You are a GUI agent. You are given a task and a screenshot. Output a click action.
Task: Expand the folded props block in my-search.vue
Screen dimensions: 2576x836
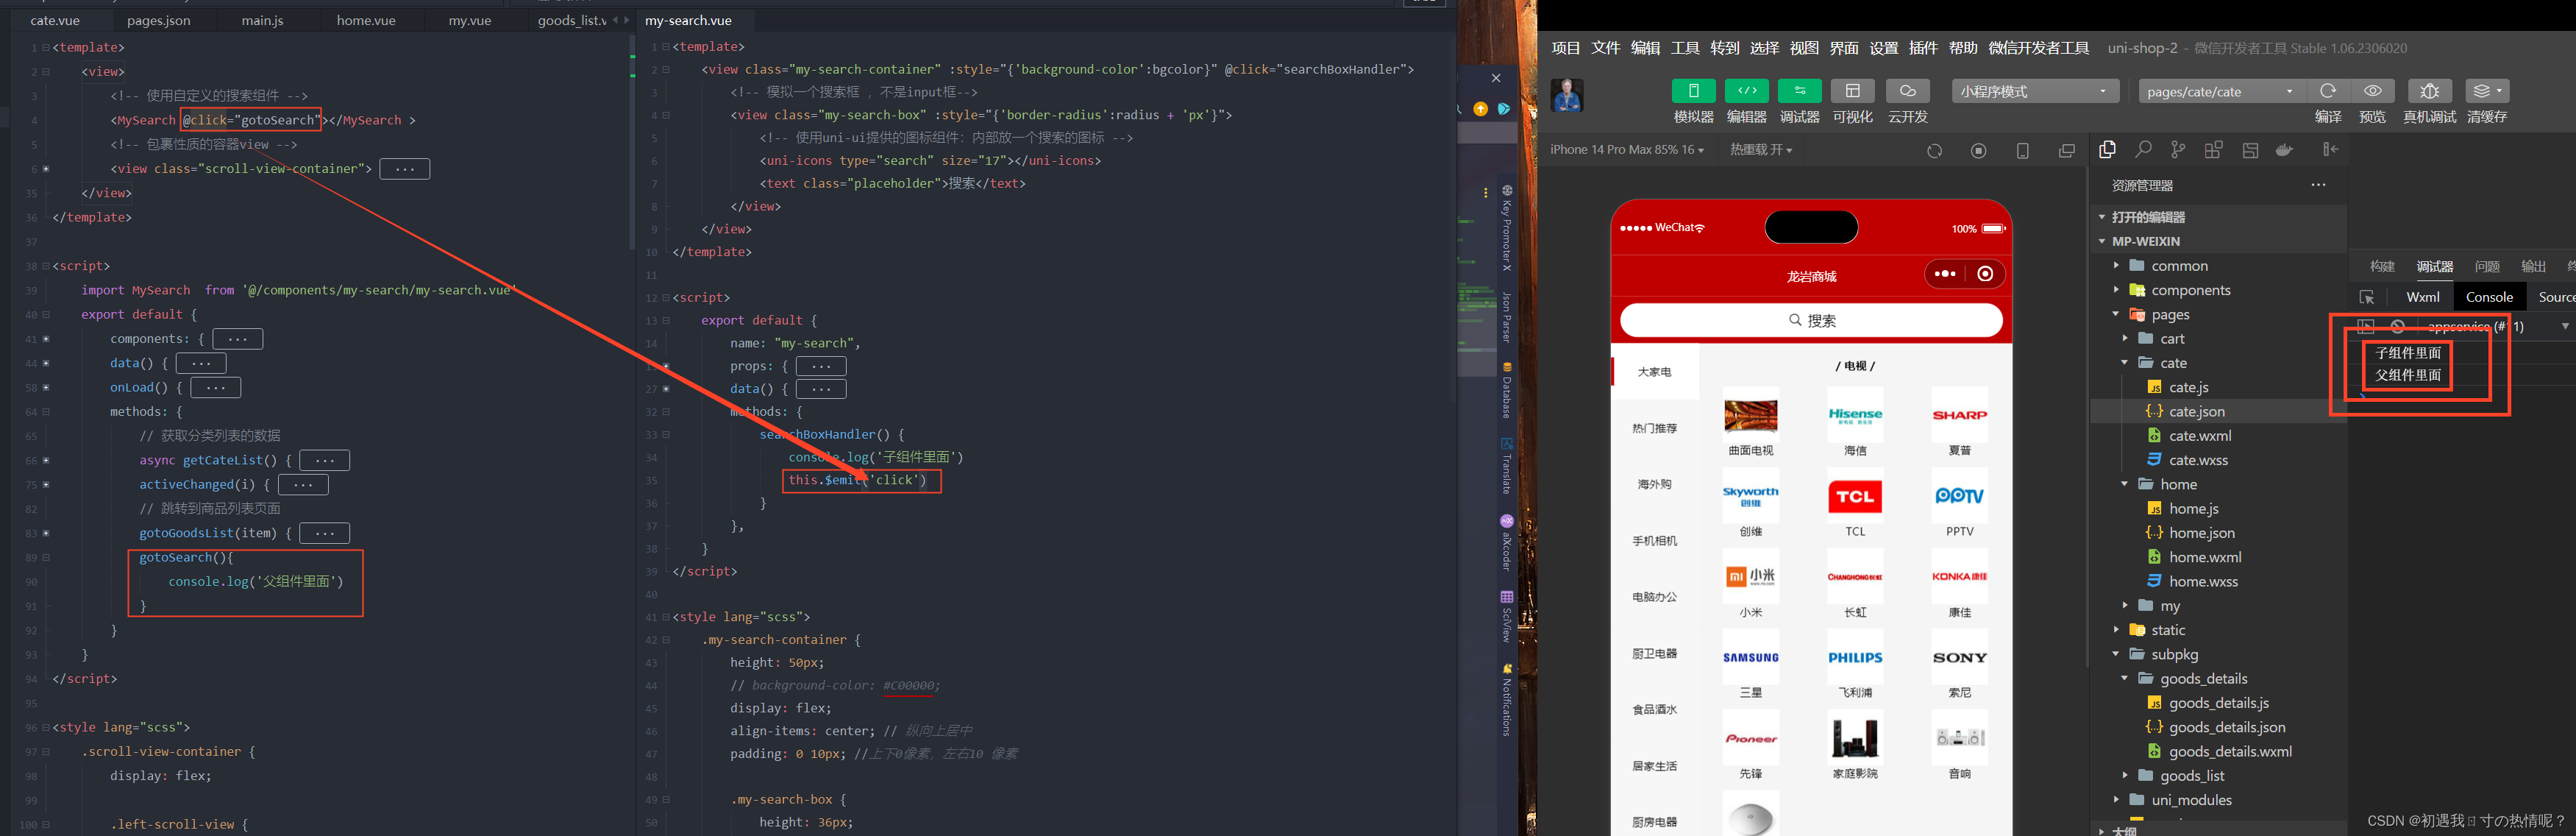(x=821, y=366)
